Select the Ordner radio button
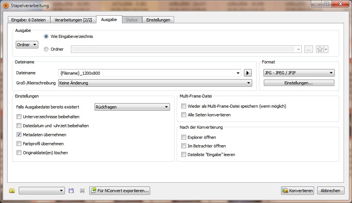The width and height of the screenshot is (352, 203). 46,49
